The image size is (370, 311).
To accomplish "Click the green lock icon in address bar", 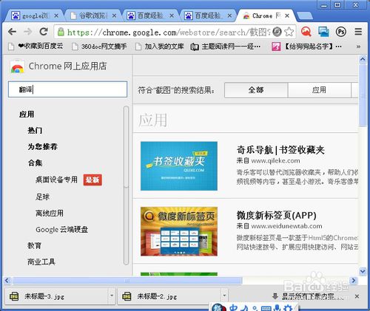I will click(x=61, y=32).
